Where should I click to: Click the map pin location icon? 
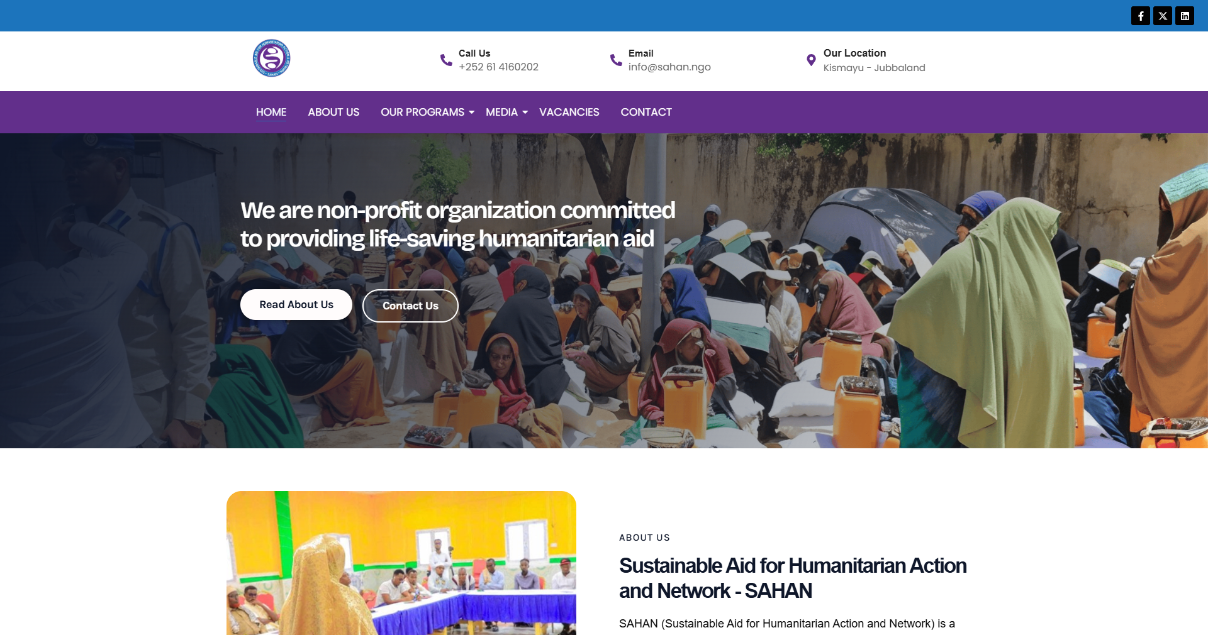pyautogui.click(x=811, y=60)
